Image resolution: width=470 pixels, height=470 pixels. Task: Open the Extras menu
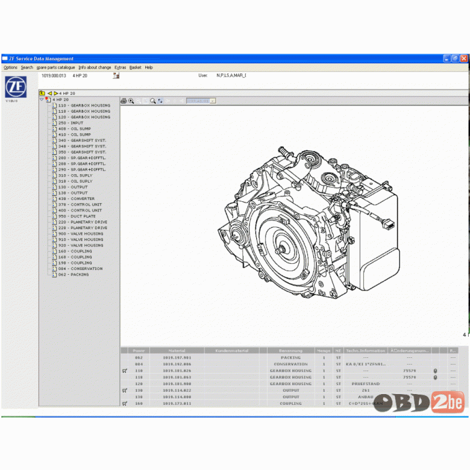[x=120, y=67]
